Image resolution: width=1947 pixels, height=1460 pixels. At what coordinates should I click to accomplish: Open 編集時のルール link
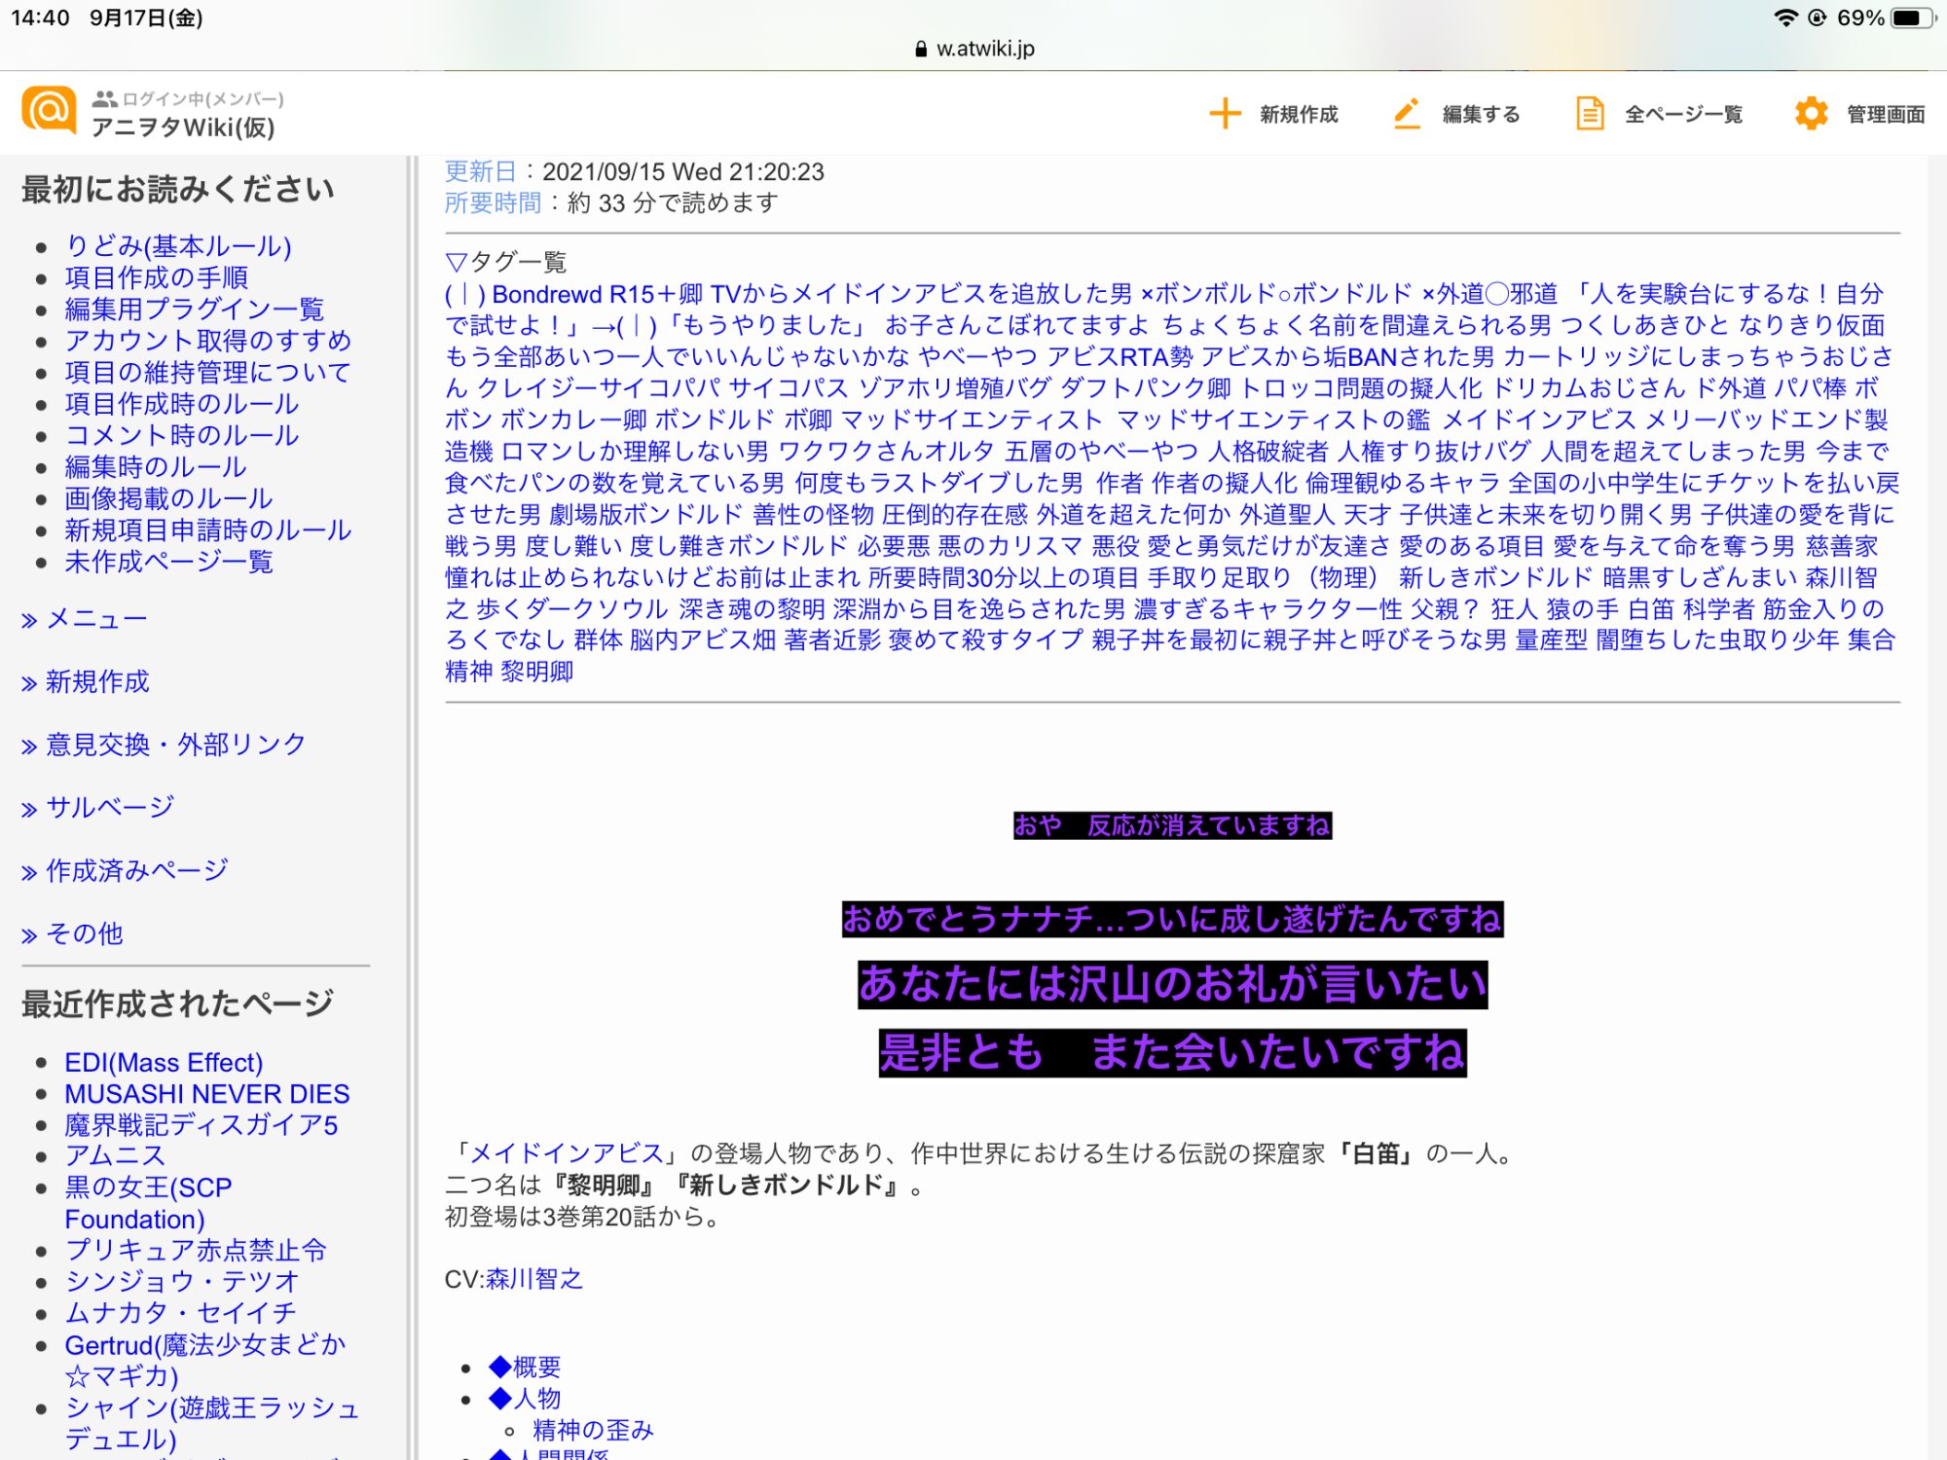click(156, 467)
